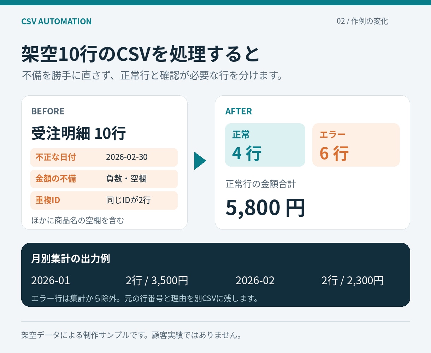Click the '負数・空欄' value

tap(126, 179)
